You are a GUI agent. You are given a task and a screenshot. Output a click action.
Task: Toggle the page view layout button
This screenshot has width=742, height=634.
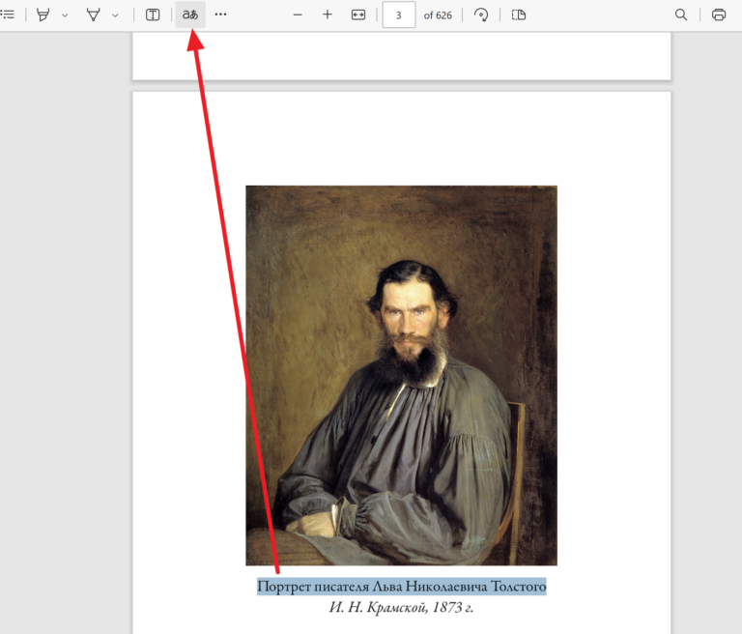[x=519, y=15]
